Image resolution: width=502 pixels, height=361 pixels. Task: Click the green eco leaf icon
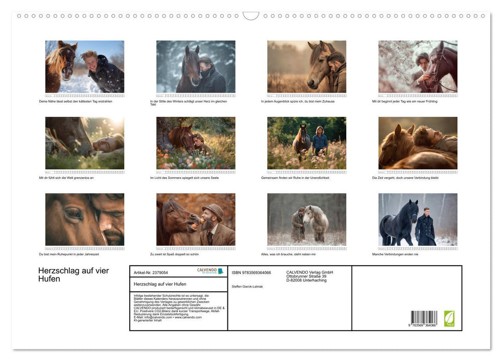tap(449, 319)
